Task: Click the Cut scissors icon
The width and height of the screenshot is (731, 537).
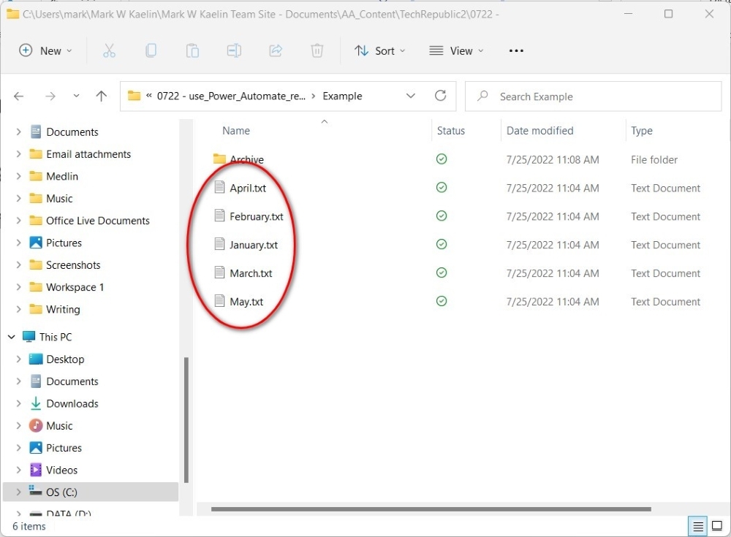Action: click(109, 50)
